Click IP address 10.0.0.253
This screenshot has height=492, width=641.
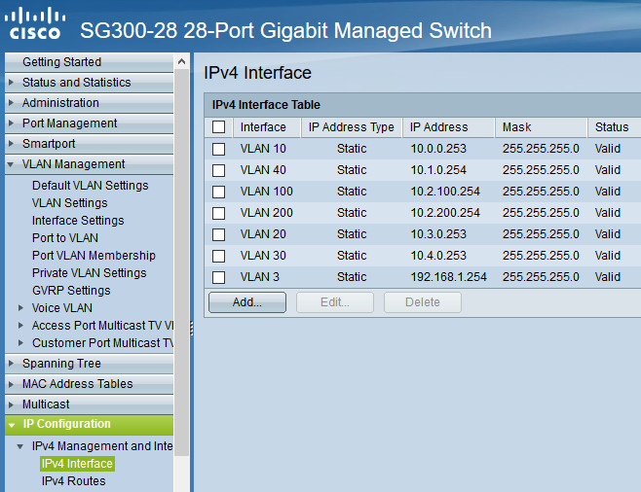[438, 149]
